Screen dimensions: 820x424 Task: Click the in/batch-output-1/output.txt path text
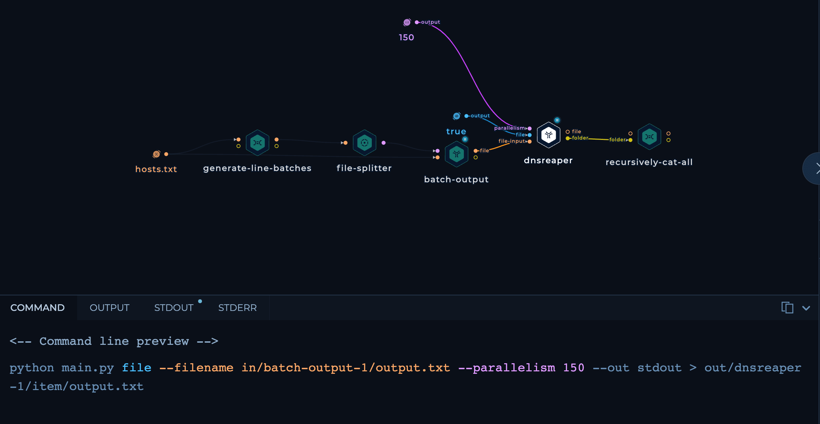[346, 368]
